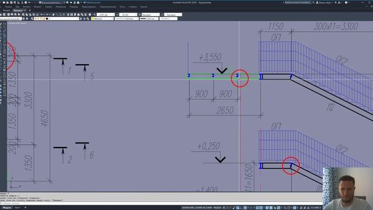Open the Окно menu
The height and width of the screenshot is (210, 373).
[122, 6]
